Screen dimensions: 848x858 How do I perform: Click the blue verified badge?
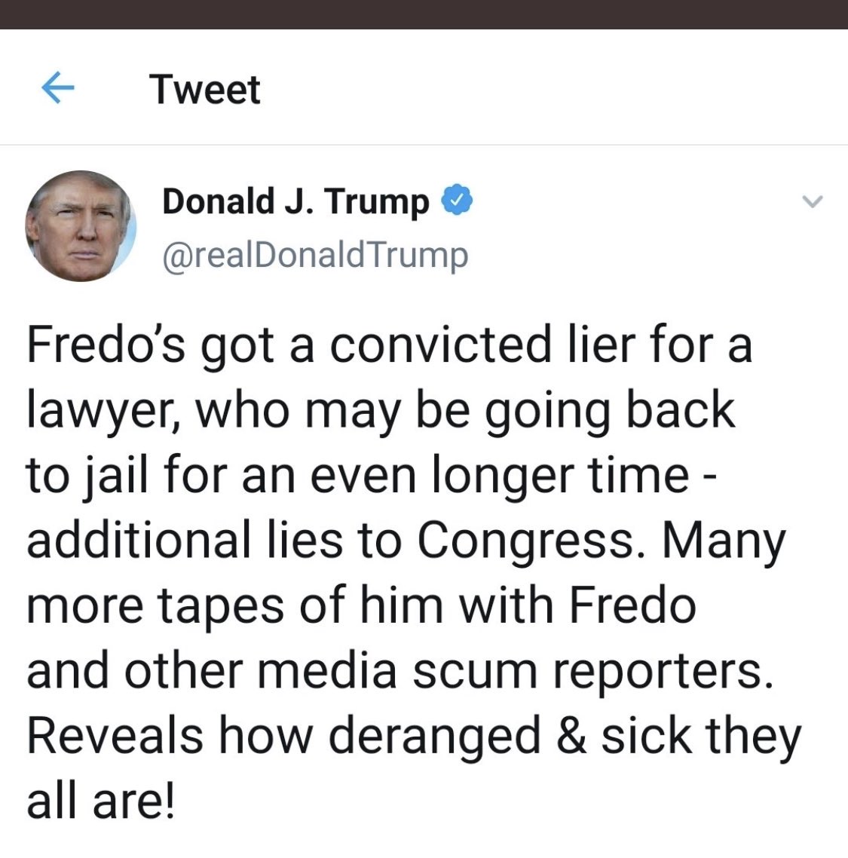point(455,201)
